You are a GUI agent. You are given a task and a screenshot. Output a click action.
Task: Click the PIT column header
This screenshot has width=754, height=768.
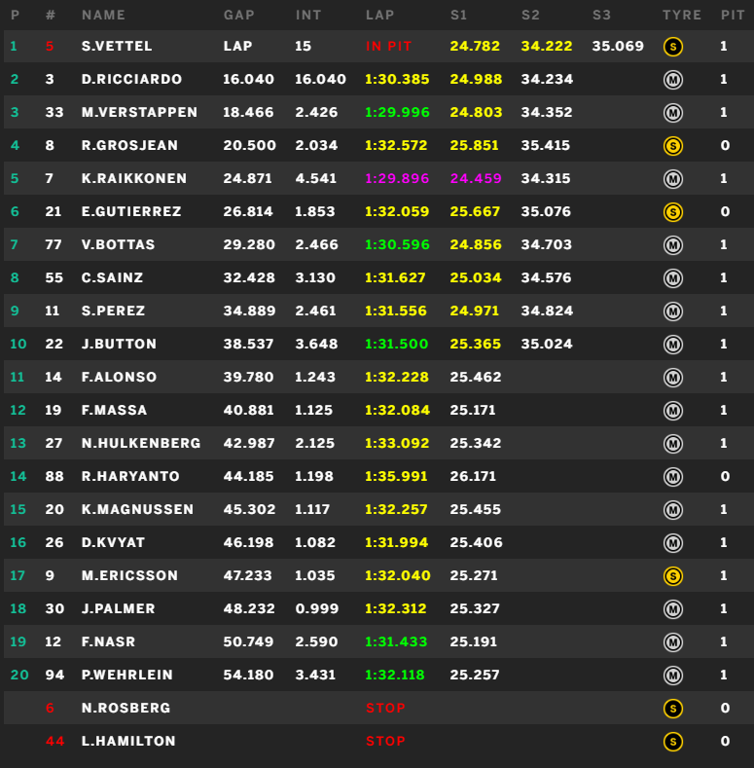point(733,16)
